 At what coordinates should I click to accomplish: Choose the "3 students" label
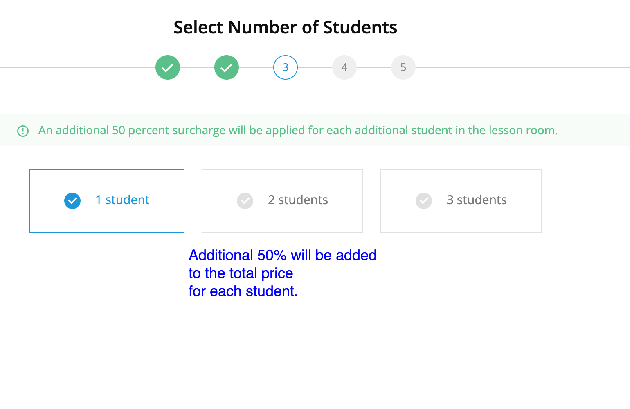click(477, 200)
